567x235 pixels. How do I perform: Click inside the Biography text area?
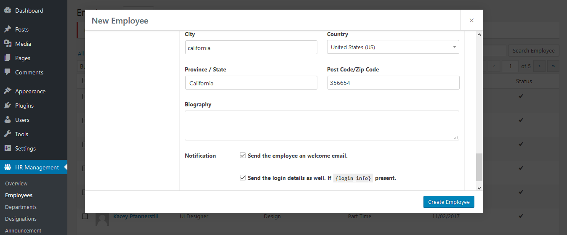tap(322, 125)
